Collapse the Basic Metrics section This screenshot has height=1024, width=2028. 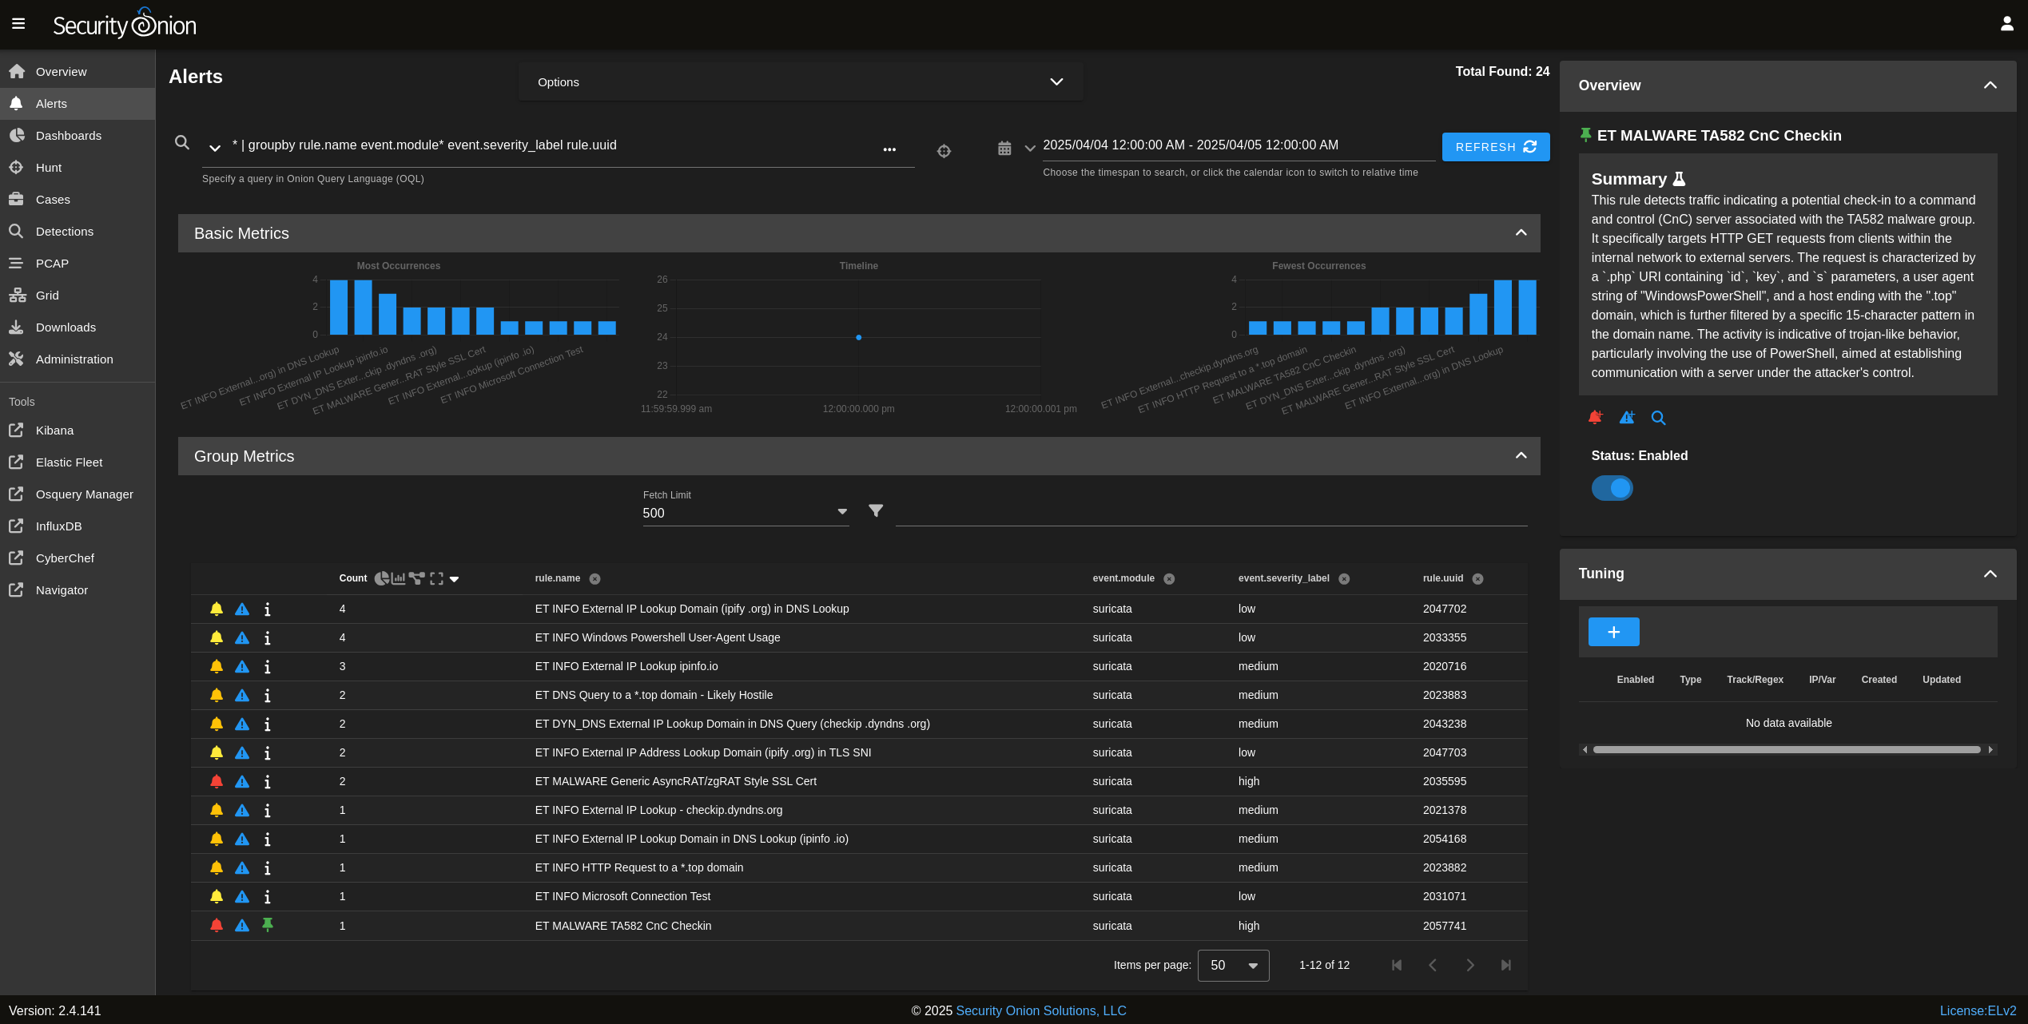click(x=1521, y=233)
